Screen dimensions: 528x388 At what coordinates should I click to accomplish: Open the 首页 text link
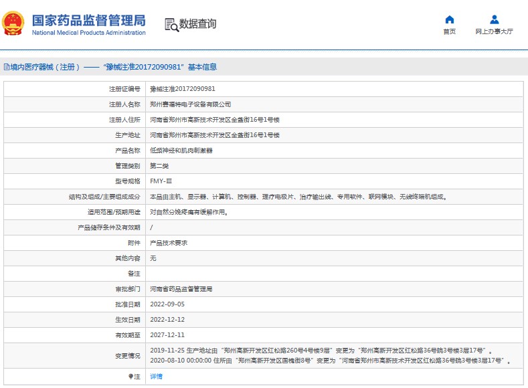pos(449,31)
